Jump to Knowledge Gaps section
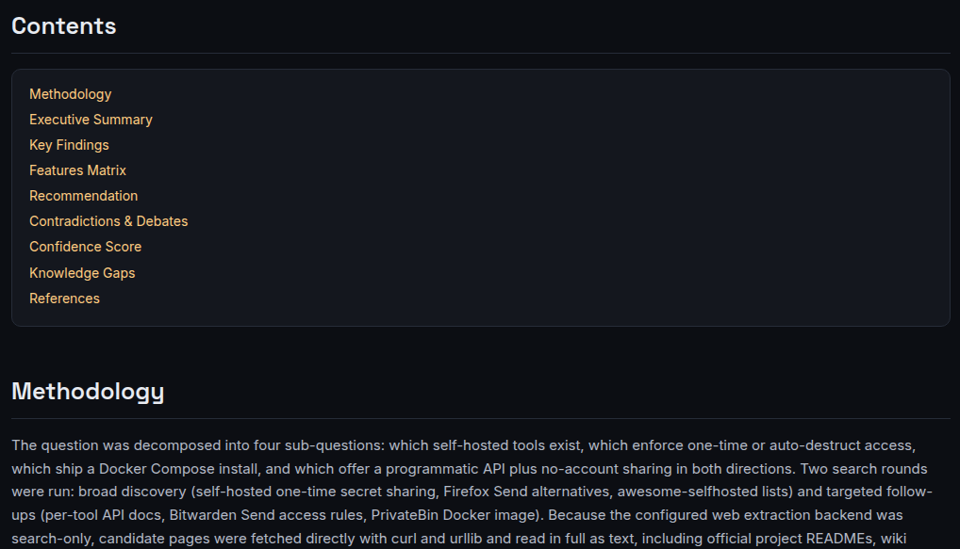The height and width of the screenshot is (549, 960). [82, 273]
